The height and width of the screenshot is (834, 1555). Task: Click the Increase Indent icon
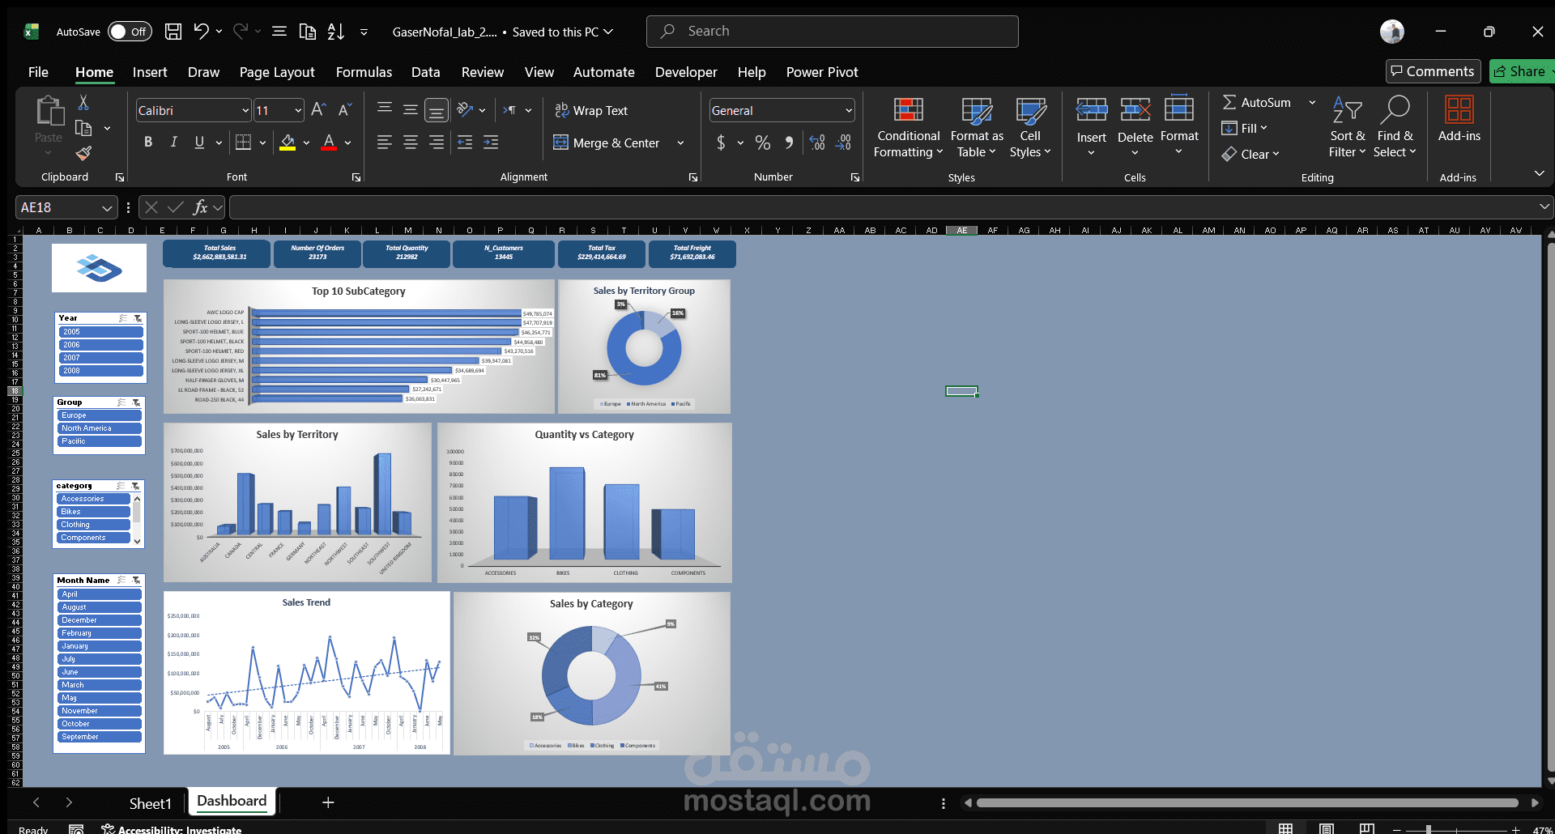[x=491, y=143]
